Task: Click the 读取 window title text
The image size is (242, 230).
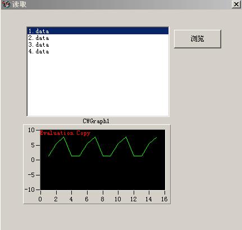Action: pos(19,4)
